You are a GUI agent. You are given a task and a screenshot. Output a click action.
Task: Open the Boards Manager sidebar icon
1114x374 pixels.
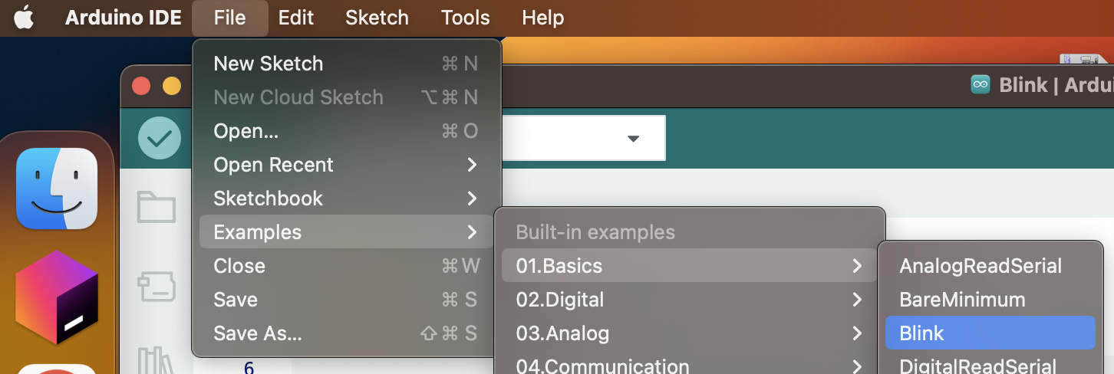(x=157, y=286)
